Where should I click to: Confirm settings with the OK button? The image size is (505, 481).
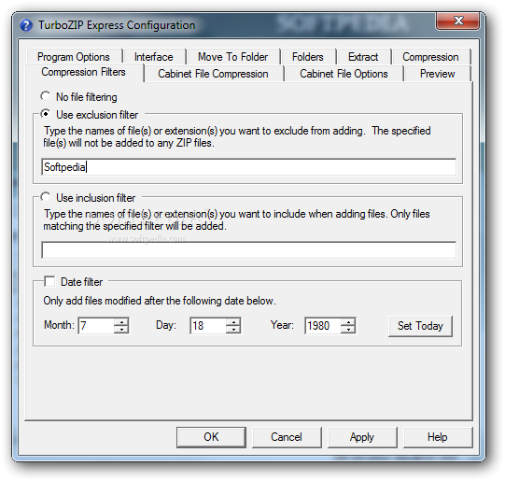pyautogui.click(x=211, y=437)
